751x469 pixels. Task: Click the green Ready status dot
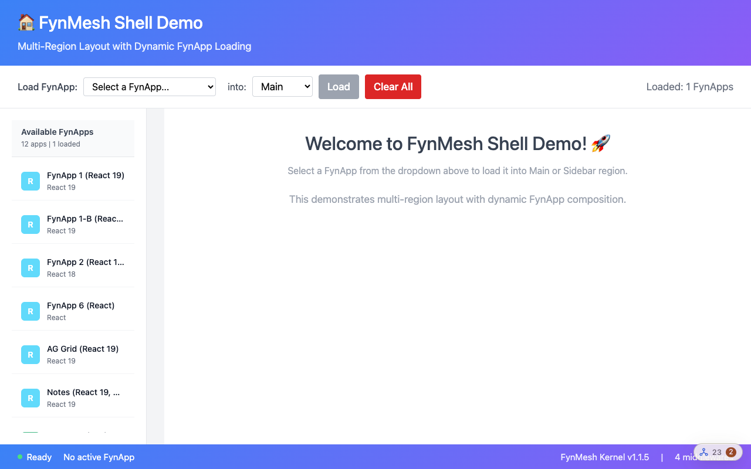coord(20,457)
